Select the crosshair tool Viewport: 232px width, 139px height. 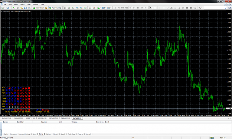pos(155,8)
